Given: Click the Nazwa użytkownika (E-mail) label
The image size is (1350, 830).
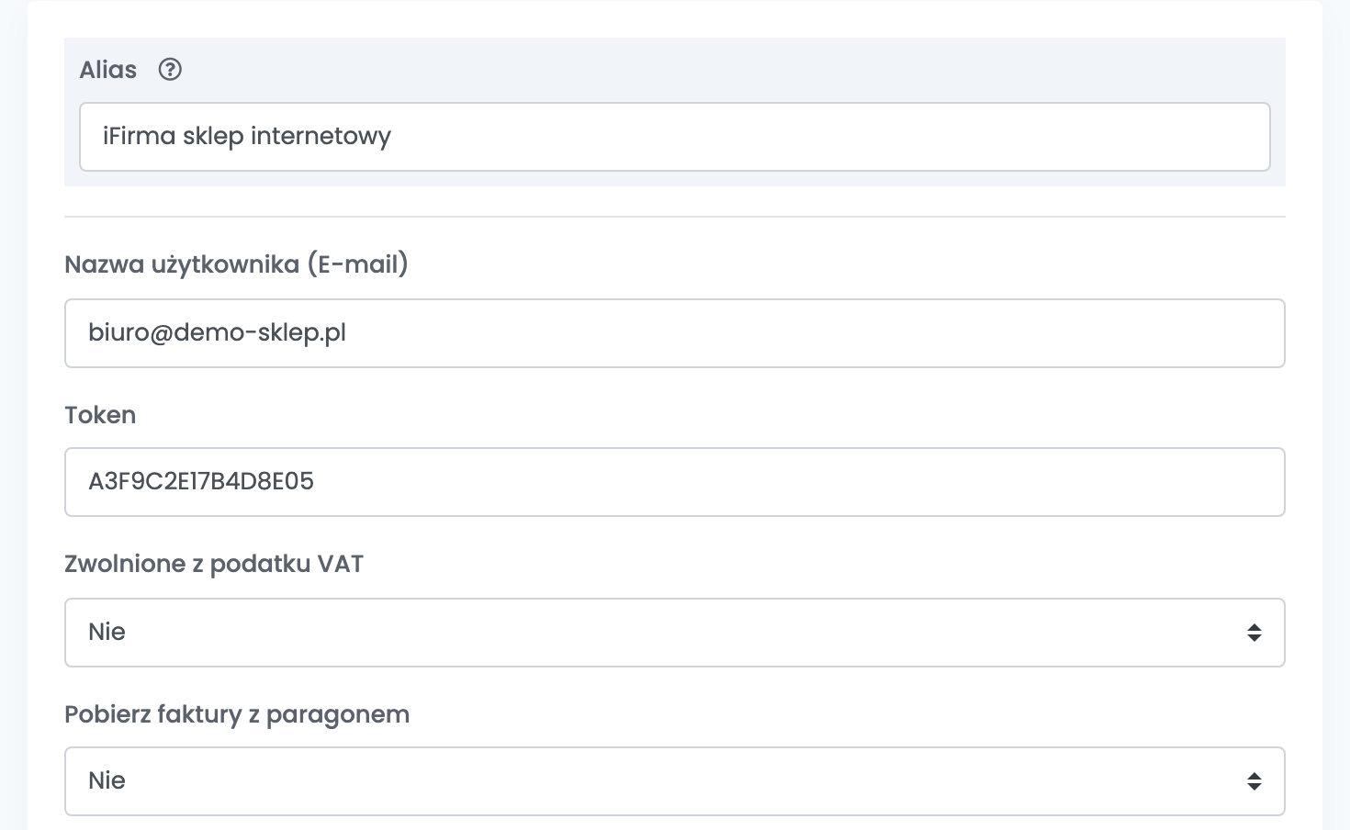Looking at the screenshot, I should coord(236,264).
